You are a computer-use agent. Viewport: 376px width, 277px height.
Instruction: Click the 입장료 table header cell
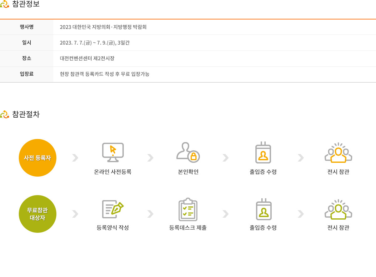[27, 74]
